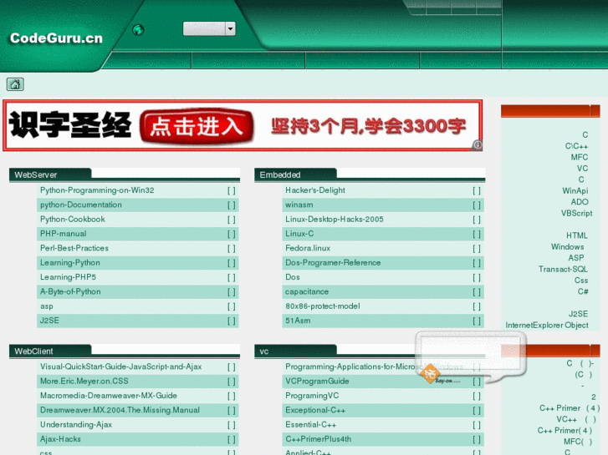Image resolution: width=608 pixels, height=455 pixels.
Task: Open Linux-Desktop-Hacks-2005 entry
Action: coord(335,220)
